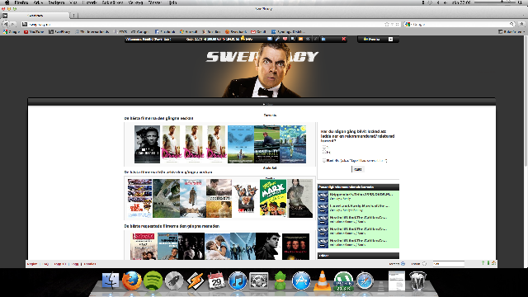Click the Marx Brothers movie poster thumbnail
Viewport: 528px width, 297px height.
(x=273, y=198)
